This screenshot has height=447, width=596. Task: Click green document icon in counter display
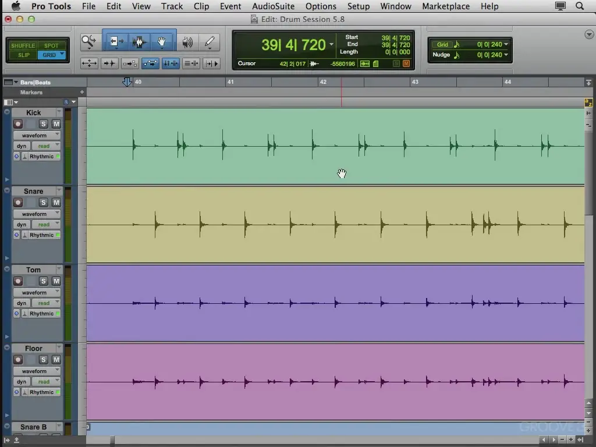(x=375, y=63)
